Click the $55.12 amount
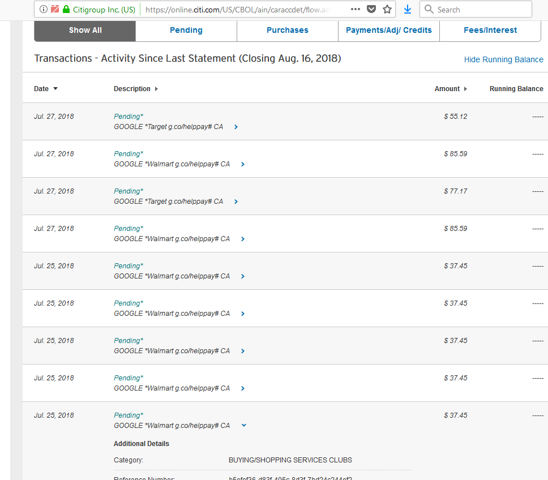This screenshot has height=480, width=548. tap(455, 117)
